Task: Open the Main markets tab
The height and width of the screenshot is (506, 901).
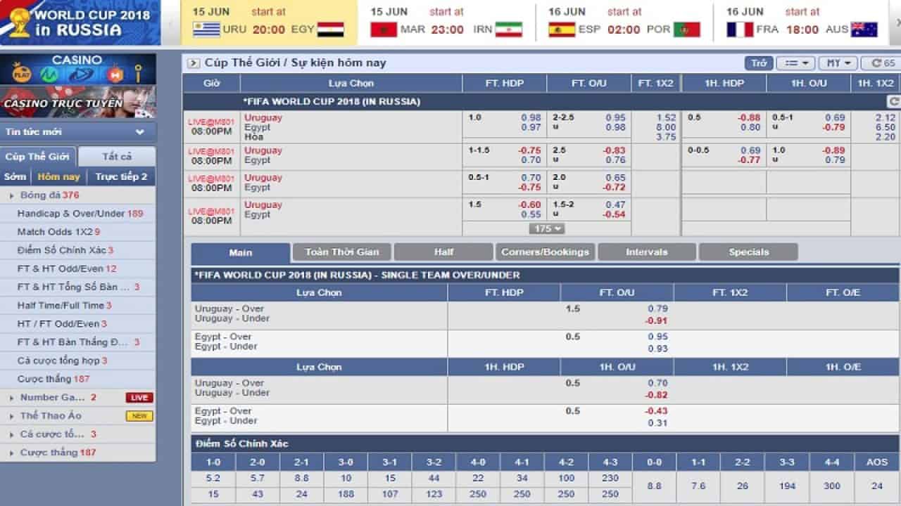Action: click(241, 253)
